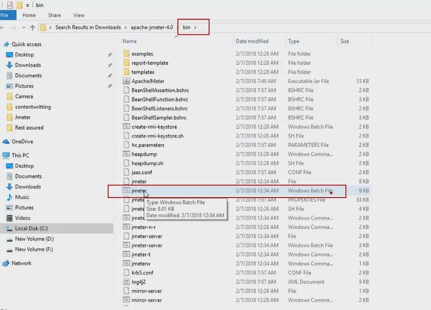Select the jmeter file of type File
Viewport: 431px width, 310px height.
(139, 181)
